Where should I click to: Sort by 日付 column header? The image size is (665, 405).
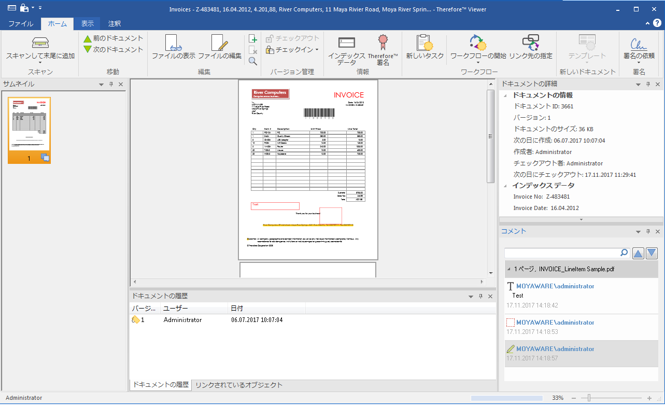267,309
